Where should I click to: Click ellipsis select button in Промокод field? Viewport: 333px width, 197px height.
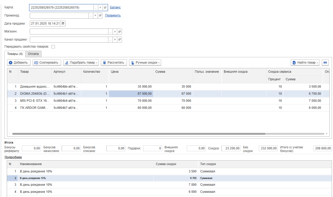click(x=91, y=15)
